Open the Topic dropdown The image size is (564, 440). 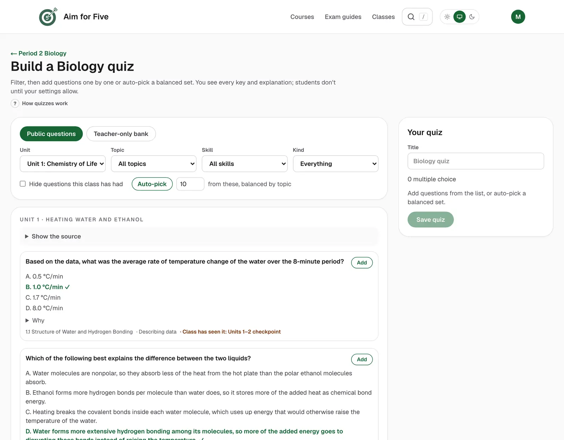point(154,164)
